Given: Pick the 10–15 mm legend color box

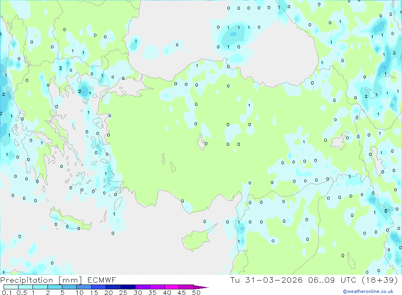Looking at the screenshot, I should click(84, 287).
